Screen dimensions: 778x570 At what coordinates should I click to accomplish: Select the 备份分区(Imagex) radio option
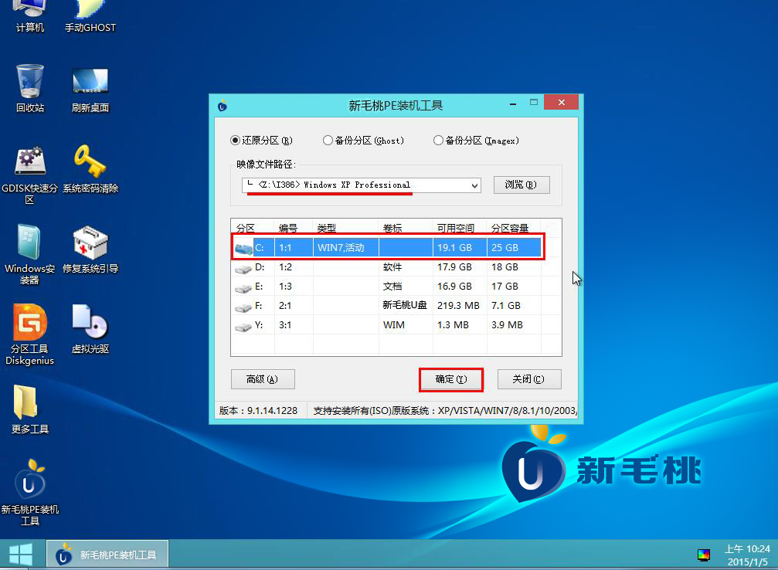click(x=477, y=141)
